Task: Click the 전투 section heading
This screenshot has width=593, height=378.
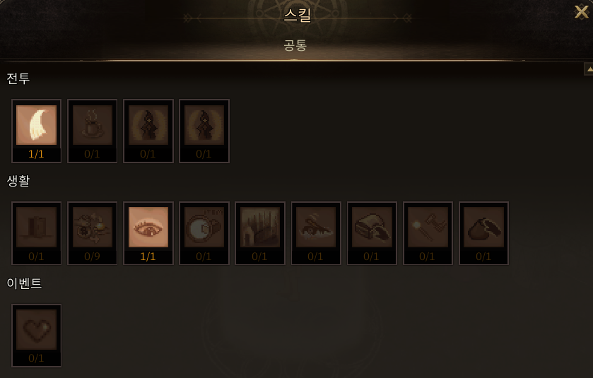Action: (18, 78)
